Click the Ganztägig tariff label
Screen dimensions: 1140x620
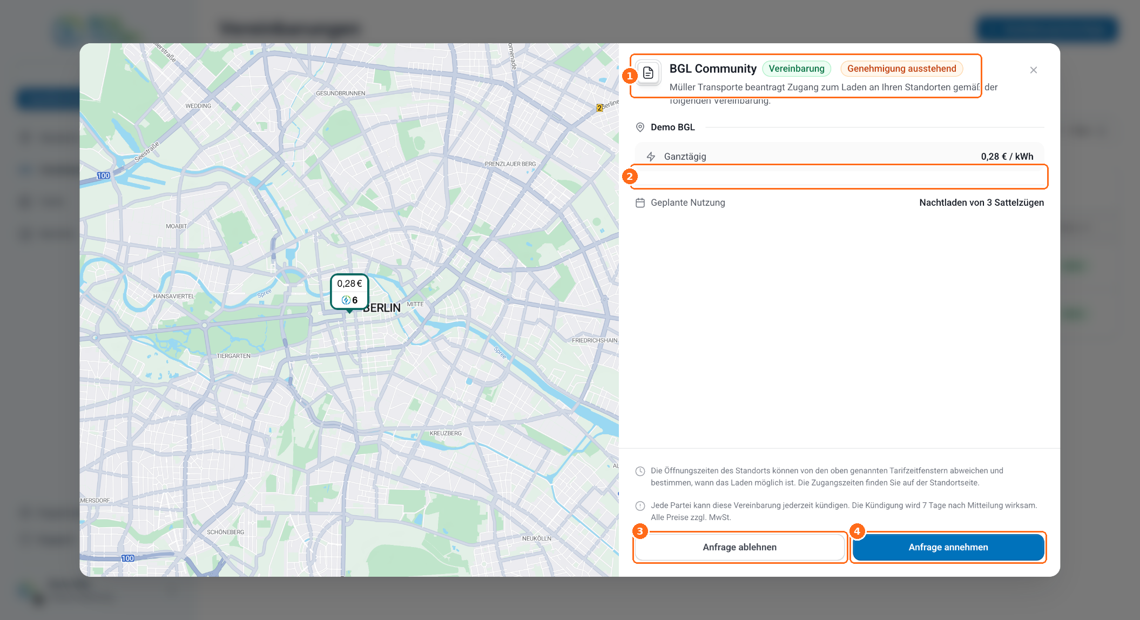point(685,157)
